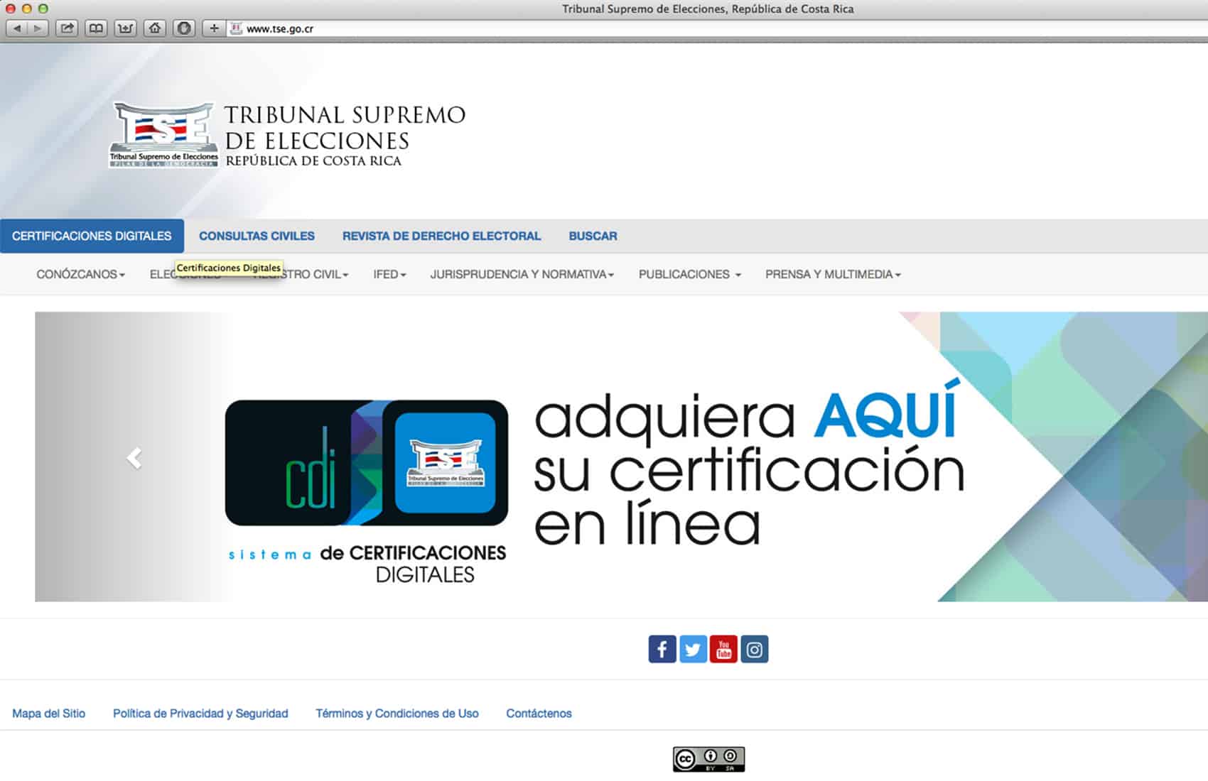Click the CDI certificaciones banner image
The width and height of the screenshot is (1208, 781).
[367, 491]
